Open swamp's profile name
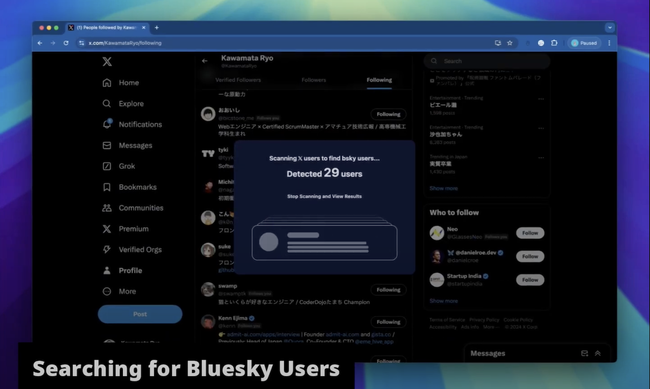 [x=228, y=286]
